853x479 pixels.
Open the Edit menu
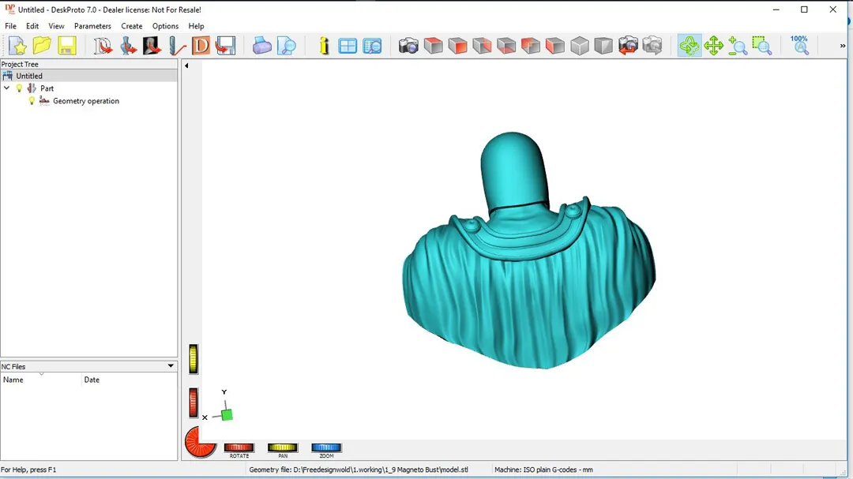[x=32, y=26]
